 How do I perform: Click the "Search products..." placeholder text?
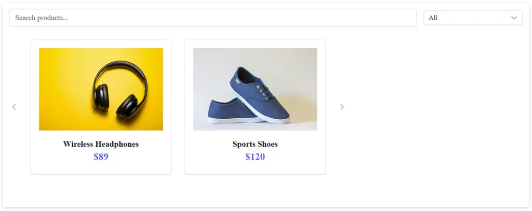tap(42, 18)
